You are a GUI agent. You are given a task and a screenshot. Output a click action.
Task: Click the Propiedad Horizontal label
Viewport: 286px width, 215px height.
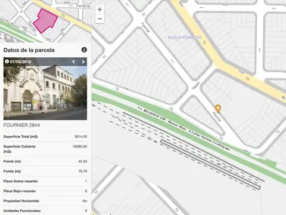(21, 201)
